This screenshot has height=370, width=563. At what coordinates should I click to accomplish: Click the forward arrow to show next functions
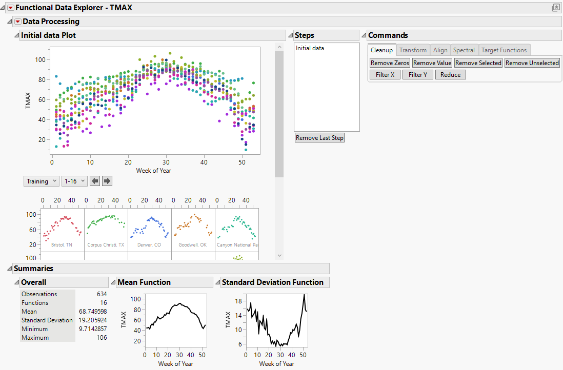(x=107, y=181)
